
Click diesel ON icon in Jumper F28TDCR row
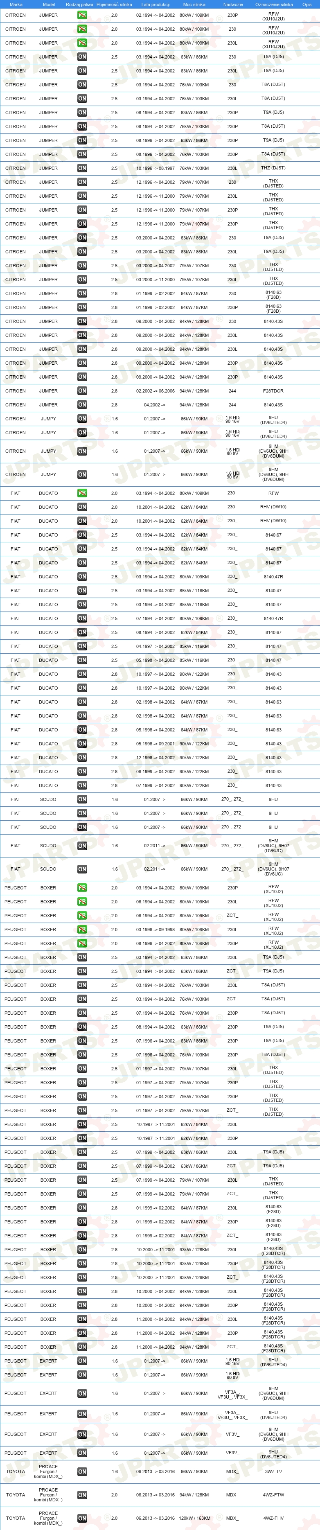click(82, 391)
